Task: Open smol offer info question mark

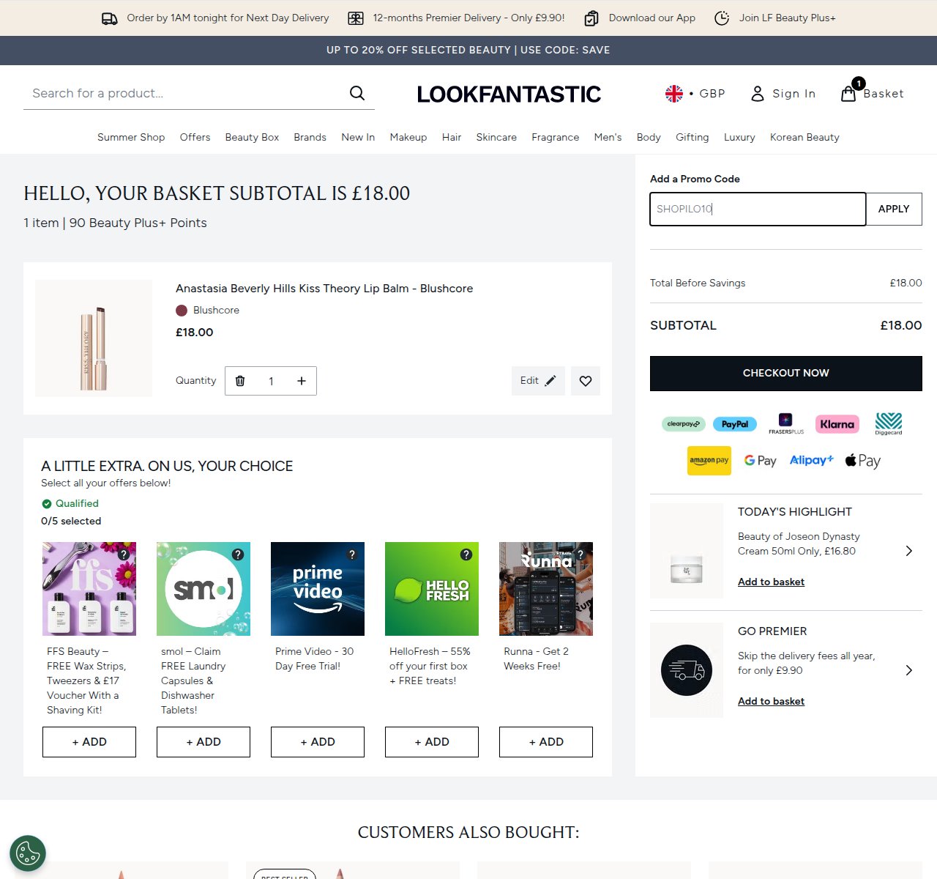Action: click(238, 555)
